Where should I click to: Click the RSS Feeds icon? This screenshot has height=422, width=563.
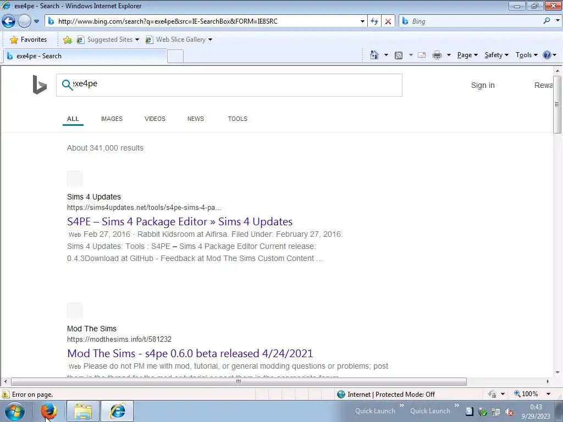399,55
